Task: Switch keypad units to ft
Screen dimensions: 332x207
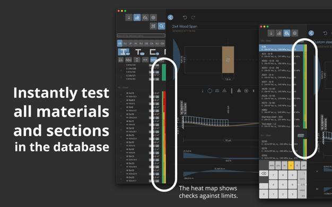Action: 298,166
